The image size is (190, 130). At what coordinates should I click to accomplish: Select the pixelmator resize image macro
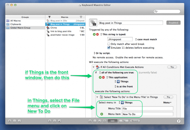[65, 35]
